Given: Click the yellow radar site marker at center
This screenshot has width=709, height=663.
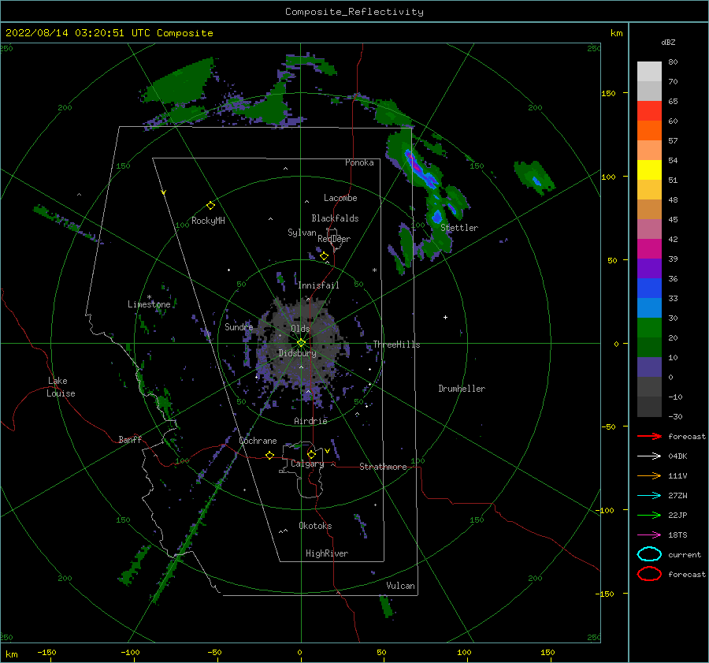Looking at the screenshot, I should click(x=301, y=343).
